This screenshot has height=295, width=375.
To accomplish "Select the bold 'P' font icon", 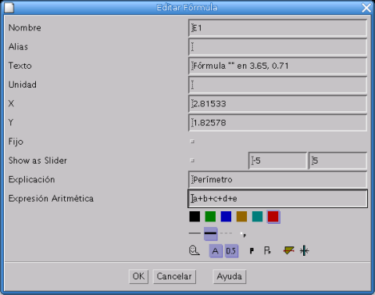I will click(x=252, y=251).
